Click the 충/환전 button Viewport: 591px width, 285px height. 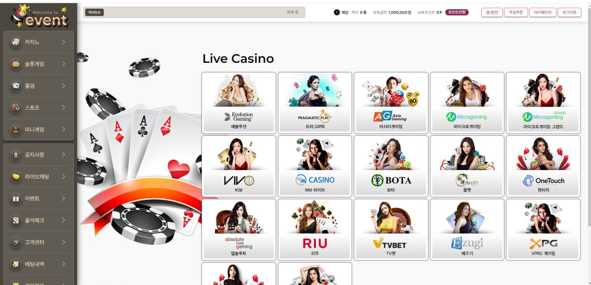(x=492, y=12)
